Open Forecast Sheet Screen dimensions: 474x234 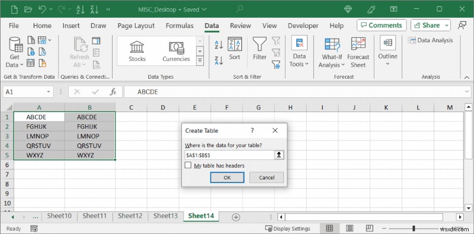358,53
